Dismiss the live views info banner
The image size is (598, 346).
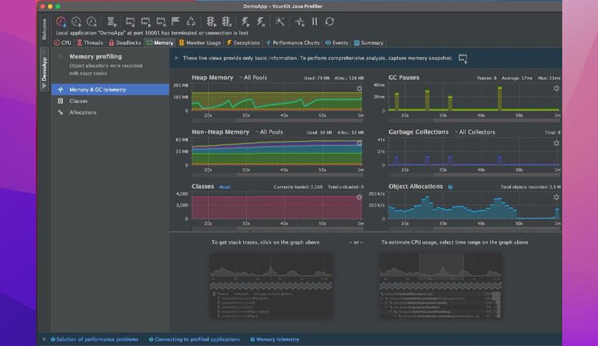coord(177,58)
